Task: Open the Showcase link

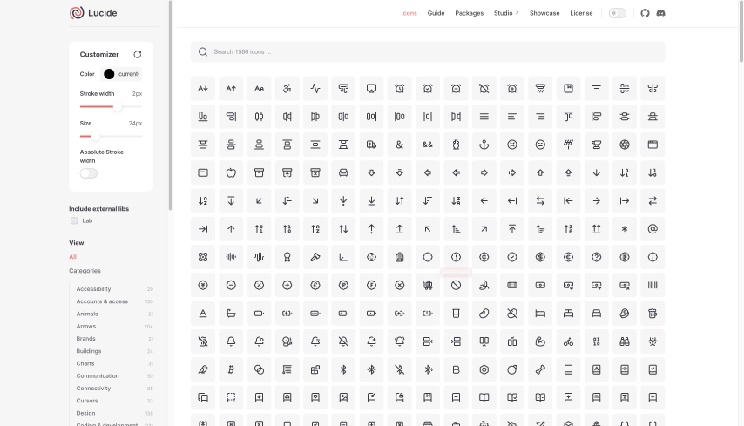Action: [x=544, y=13]
